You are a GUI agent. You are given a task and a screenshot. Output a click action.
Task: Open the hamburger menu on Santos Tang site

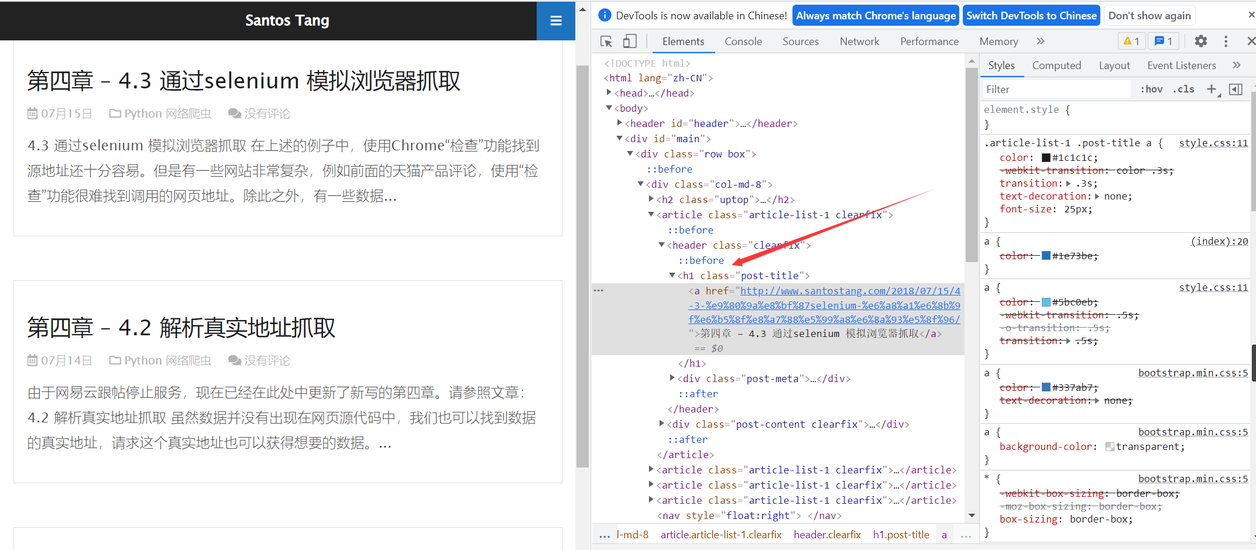click(x=556, y=20)
